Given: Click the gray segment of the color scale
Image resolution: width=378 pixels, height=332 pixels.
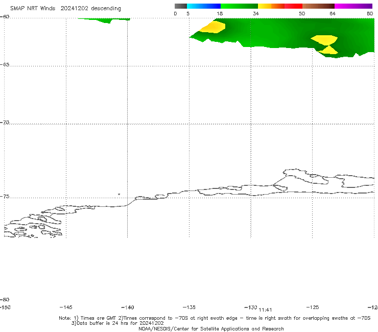Looking at the screenshot, I should [181, 6].
